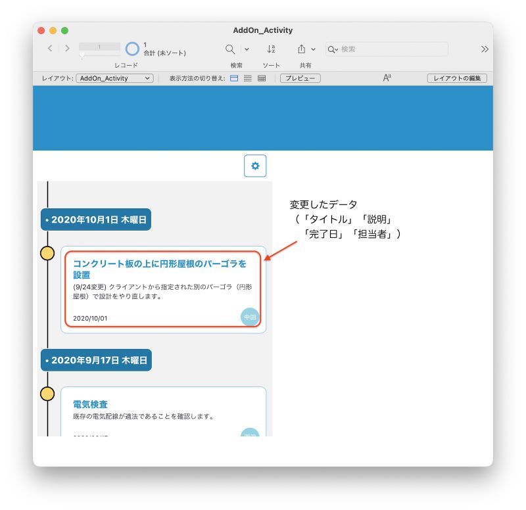The width and height of the screenshot is (526, 510).
Task: Click the yellow timeline dot for September 17
Action: (47, 394)
